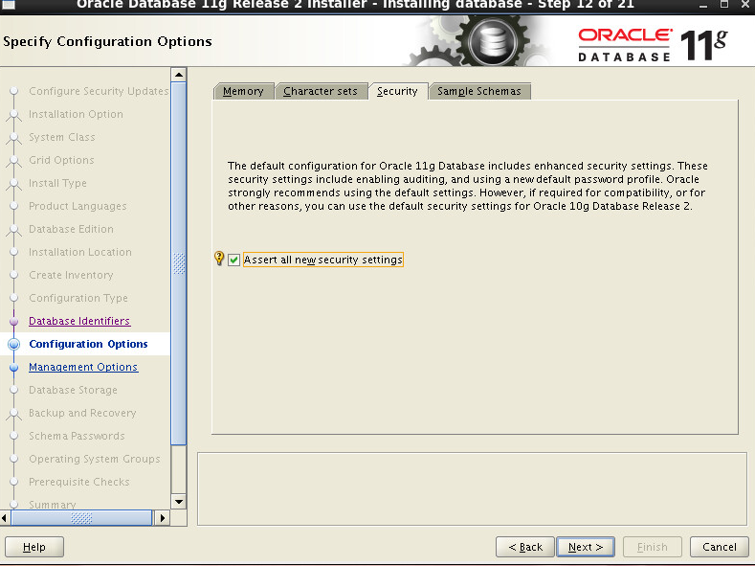Click the Schema Passwords step text
This screenshot has height=566, width=755.
pos(77,436)
